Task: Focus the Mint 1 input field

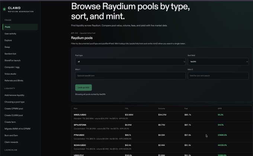Action: click(x=130, y=75)
